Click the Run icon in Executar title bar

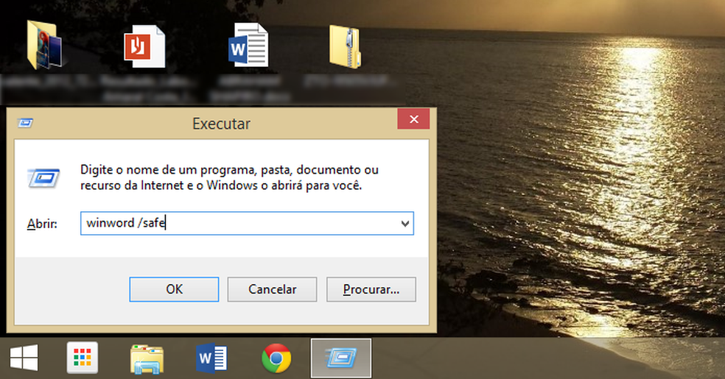coord(25,123)
